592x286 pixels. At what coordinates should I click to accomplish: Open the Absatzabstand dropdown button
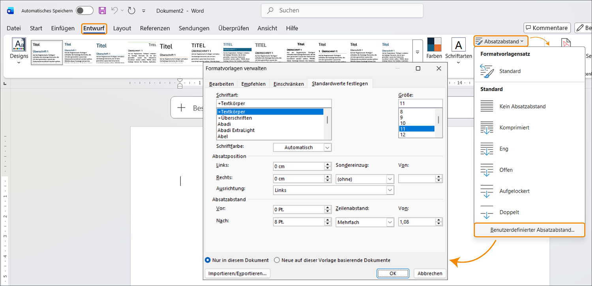pos(500,41)
